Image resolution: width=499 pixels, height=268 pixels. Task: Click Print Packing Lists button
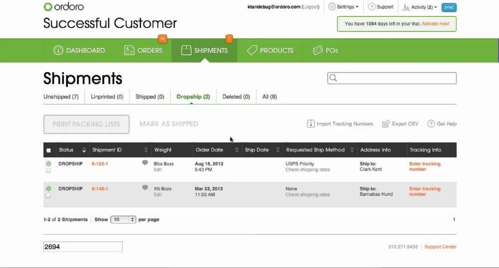point(86,124)
